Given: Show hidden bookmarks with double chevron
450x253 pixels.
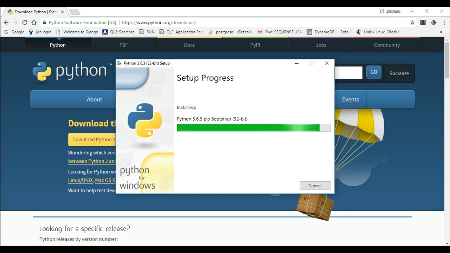Looking at the screenshot, I should (x=441, y=32).
